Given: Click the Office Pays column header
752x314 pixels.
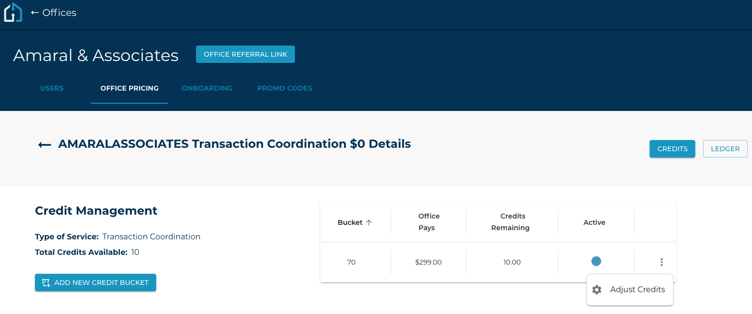Looking at the screenshot, I should tap(428, 222).
